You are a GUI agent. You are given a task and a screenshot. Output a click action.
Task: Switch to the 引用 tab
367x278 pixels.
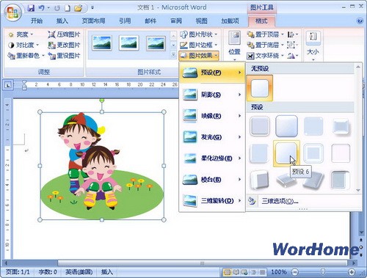pyautogui.click(x=125, y=21)
